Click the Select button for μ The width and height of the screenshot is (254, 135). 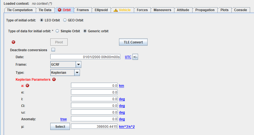tap(60, 127)
